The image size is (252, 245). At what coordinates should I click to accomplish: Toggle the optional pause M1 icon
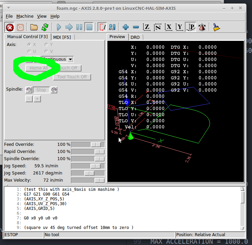(x=112, y=27)
